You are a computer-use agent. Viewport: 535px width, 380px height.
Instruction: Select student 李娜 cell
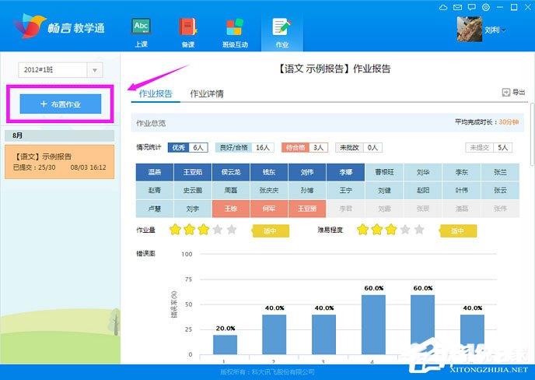tap(345, 172)
